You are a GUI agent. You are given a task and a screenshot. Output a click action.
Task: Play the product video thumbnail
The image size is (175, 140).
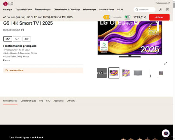pyautogui.click(x=102, y=73)
